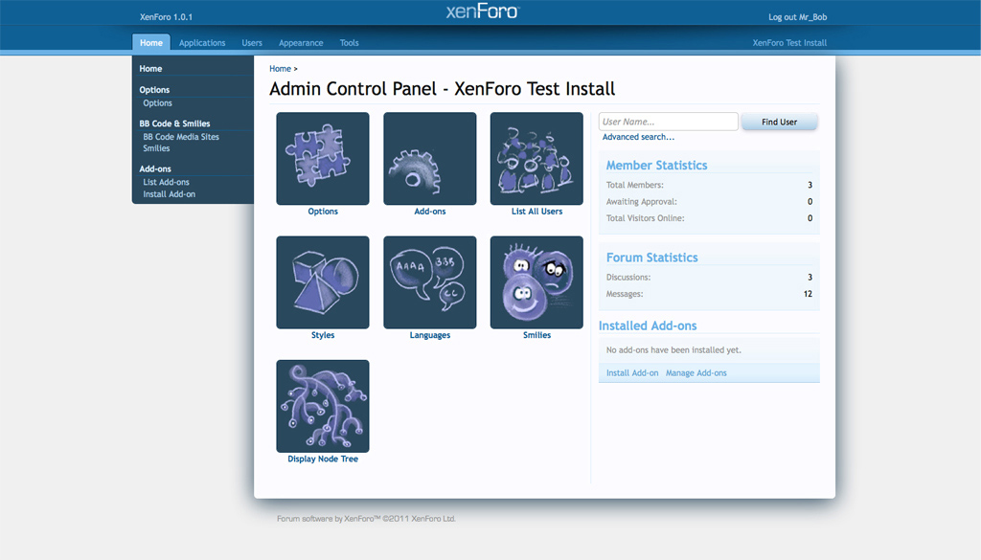981x560 pixels.
Task: Open the Languages speech-bubbles icon
Action: pos(430,282)
